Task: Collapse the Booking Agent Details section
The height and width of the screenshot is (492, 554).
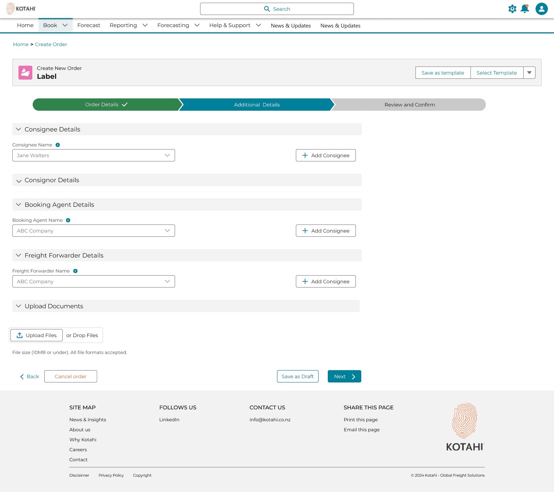Action: (x=187, y=204)
